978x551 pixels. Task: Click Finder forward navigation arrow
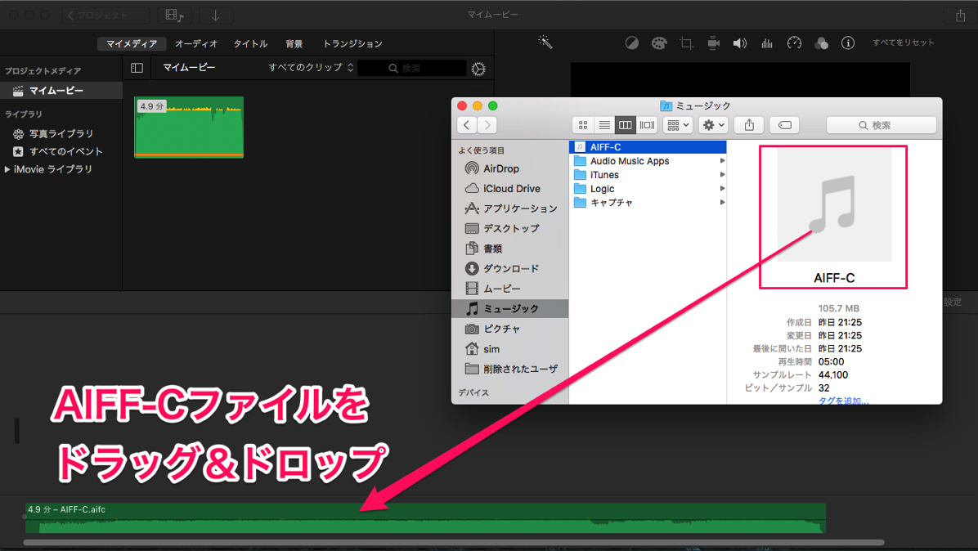487,125
